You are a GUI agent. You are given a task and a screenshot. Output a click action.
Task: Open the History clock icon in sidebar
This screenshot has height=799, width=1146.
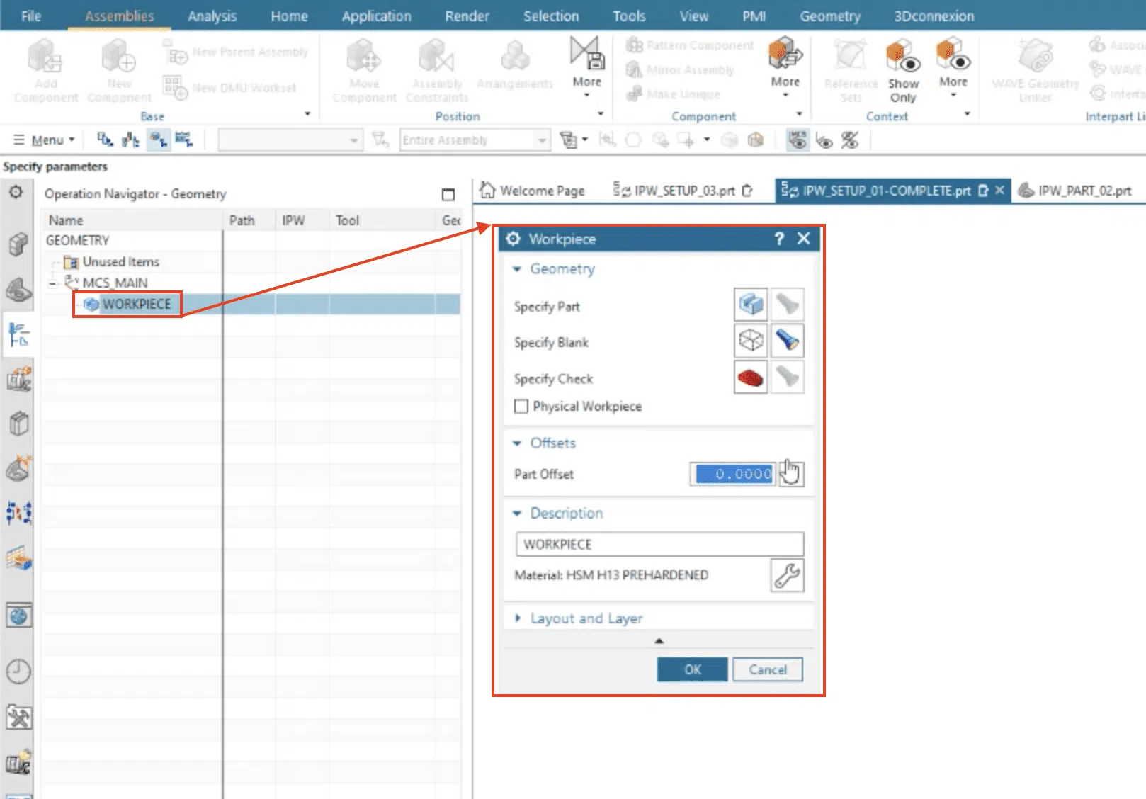click(x=18, y=671)
